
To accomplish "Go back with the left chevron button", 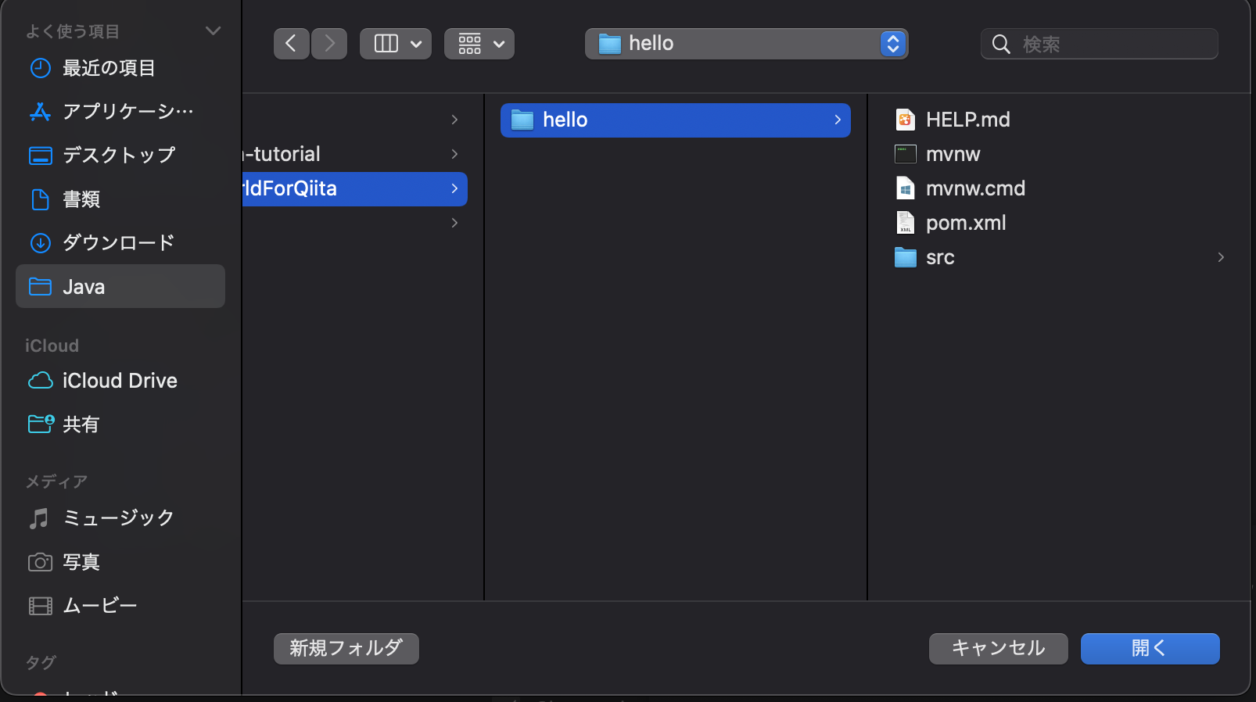I will 291,44.
